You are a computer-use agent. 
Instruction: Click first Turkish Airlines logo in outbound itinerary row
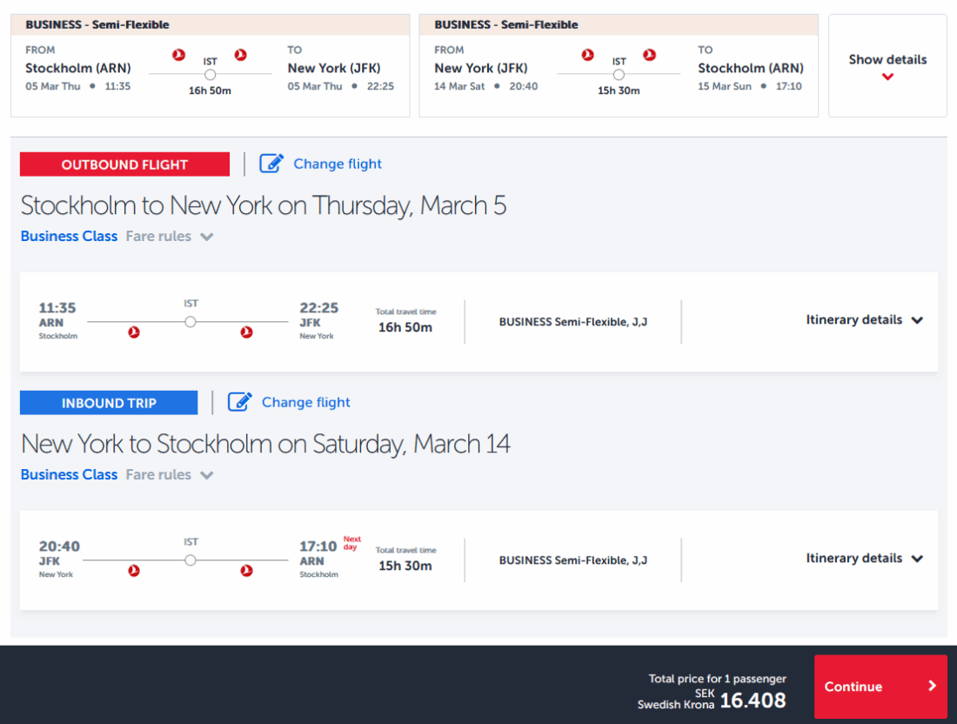134,332
